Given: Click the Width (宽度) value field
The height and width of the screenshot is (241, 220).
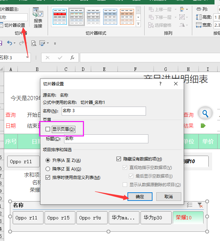Looking at the screenshot, I should [x=217, y=25].
